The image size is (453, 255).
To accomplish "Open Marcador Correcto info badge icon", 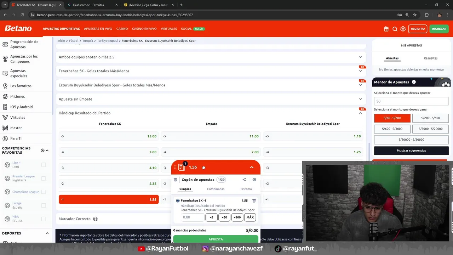I will point(95,219).
